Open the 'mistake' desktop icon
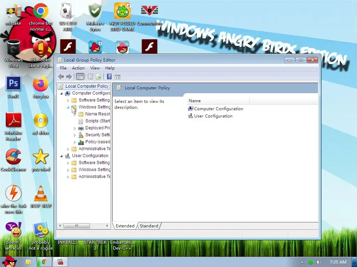 point(13,14)
